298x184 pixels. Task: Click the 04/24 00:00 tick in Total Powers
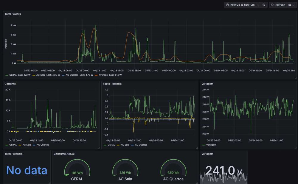[169, 71]
